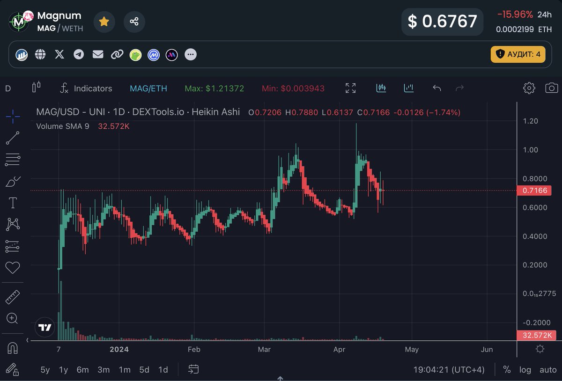Show more links with the ellipsis button
Screen dimensions: 562x381
pyautogui.click(x=190, y=55)
